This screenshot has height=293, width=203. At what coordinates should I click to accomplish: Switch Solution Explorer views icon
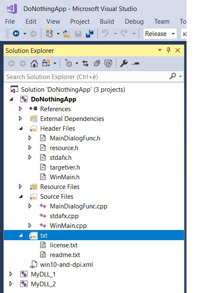pyautogui.click(x=46, y=63)
